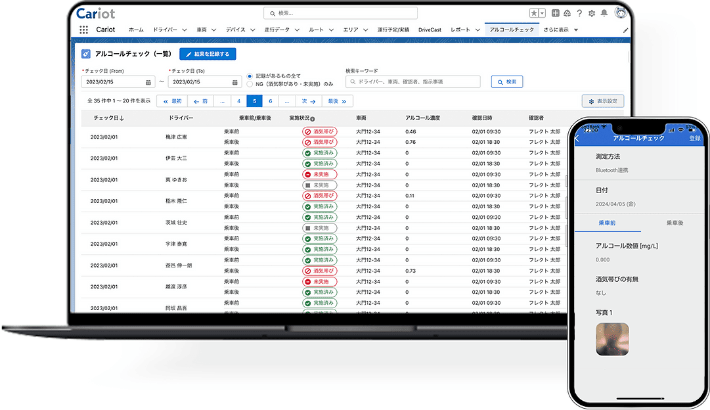This screenshot has width=710, height=410.
Task: Click the 結果を記録する button
Action: [208, 55]
